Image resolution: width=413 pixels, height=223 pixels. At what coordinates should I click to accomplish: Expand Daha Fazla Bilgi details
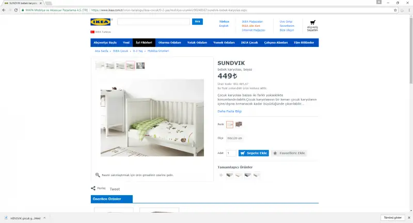tap(229, 111)
